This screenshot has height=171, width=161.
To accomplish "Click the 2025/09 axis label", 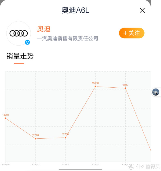I will (x=6, y=164).
